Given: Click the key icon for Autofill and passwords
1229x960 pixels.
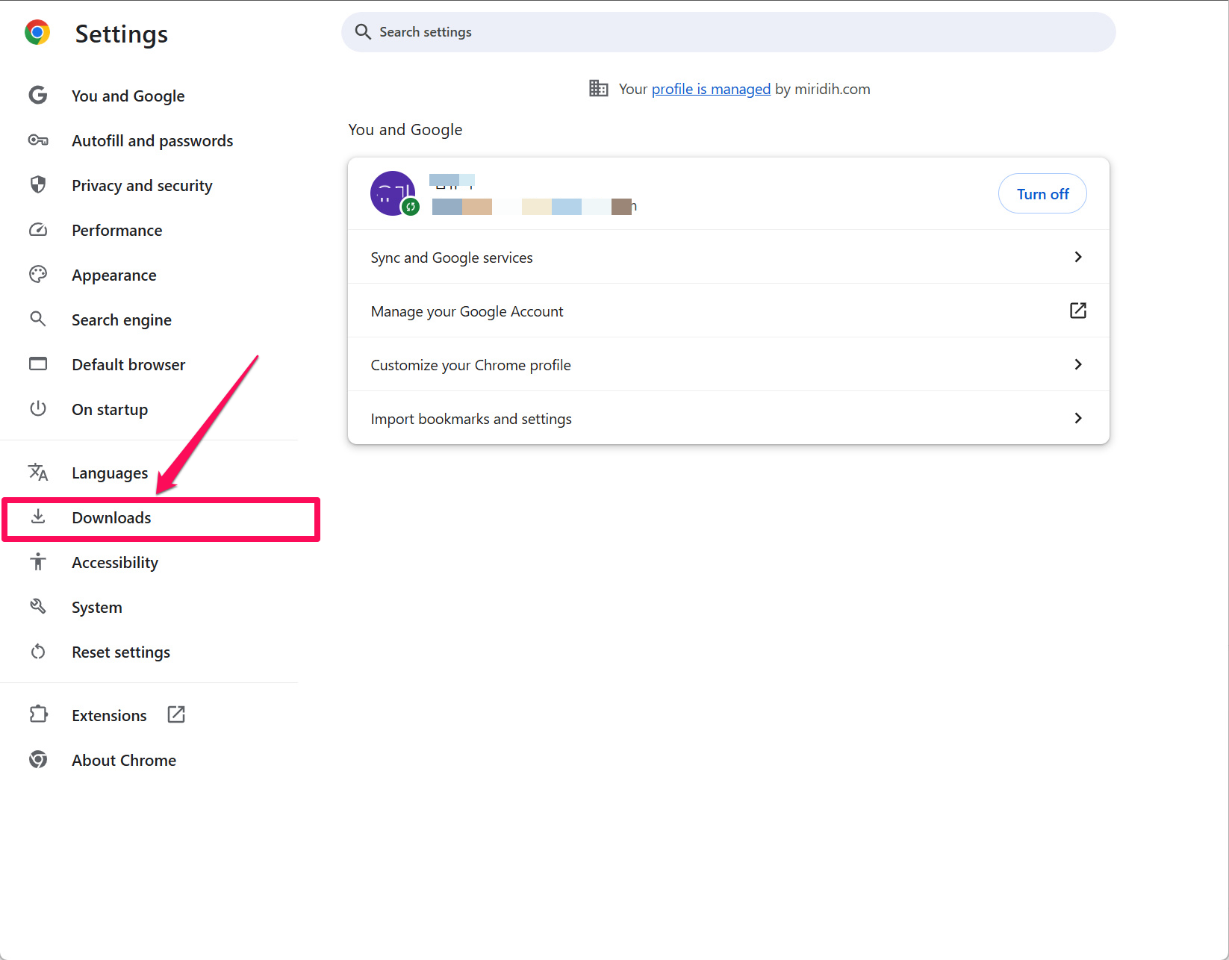Looking at the screenshot, I should point(38,140).
